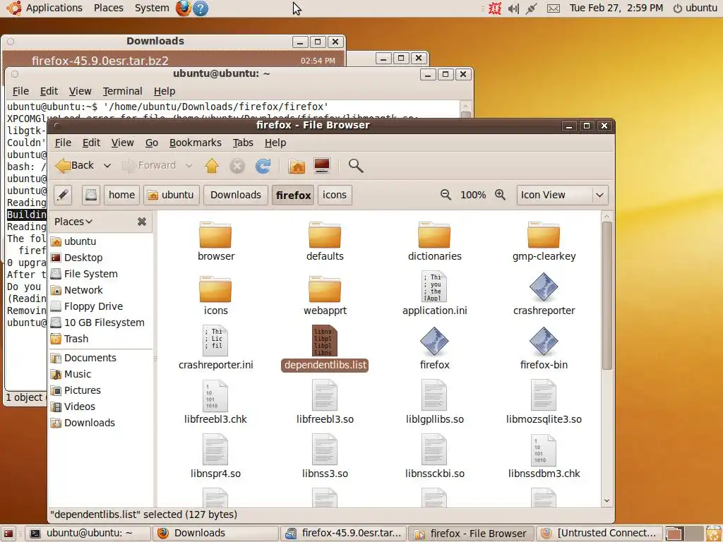Screen dimensions: 723x542
Task: Navigate to the ubuntu path button
Action: tap(171, 195)
